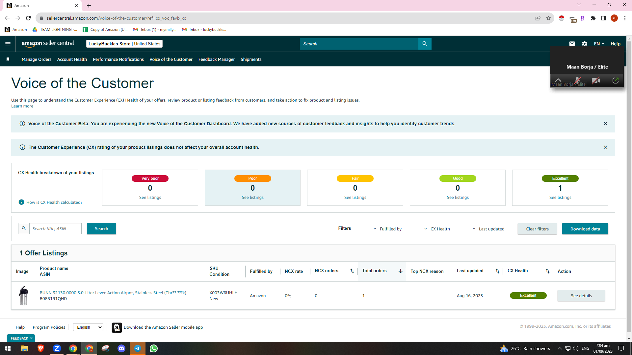Open WhatsApp from the taskbar
Image resolution: width=632 pixels, height=355 pixels.
[154, 348]
